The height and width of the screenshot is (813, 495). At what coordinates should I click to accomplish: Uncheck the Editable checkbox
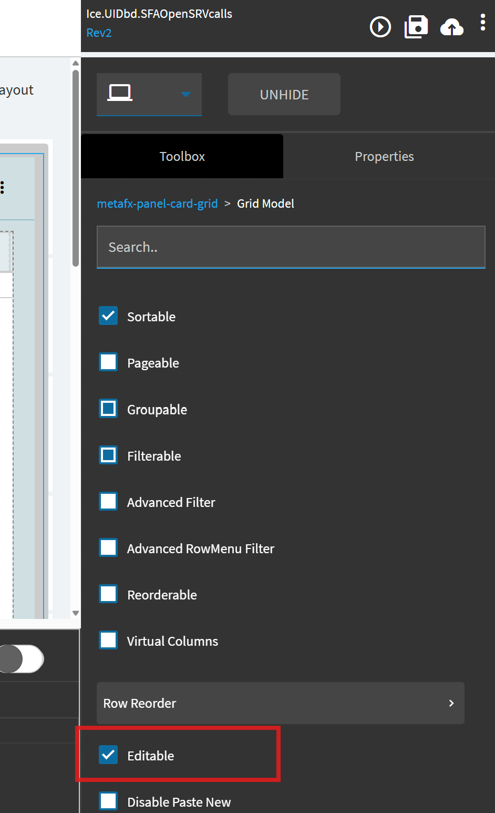pos(108,755)
